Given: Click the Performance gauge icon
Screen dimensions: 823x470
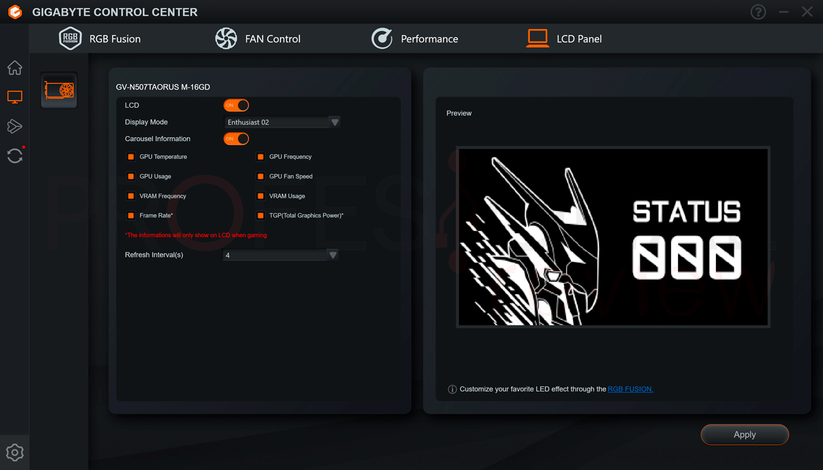Looking at the screenshot, I should coord(382,39).
